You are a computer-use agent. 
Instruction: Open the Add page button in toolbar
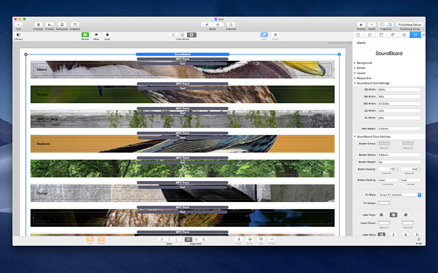click(x=18, y=25)
